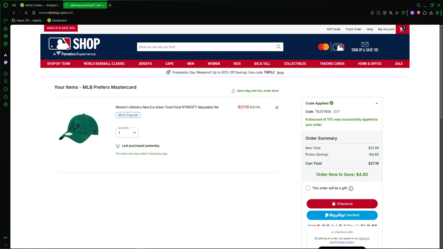Open GX Cleaner in sidebar
443x249 pixels.
6,29
